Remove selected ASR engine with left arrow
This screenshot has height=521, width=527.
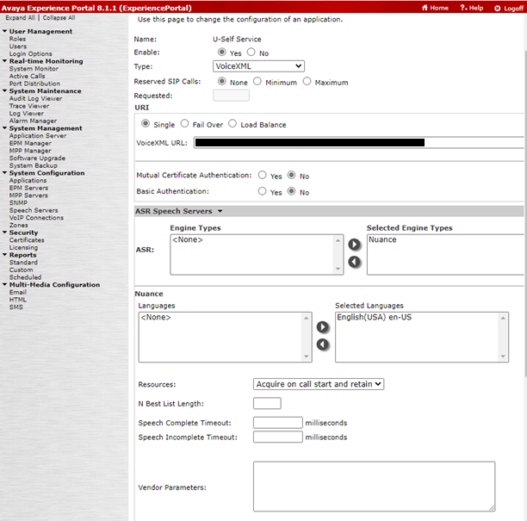354,262
